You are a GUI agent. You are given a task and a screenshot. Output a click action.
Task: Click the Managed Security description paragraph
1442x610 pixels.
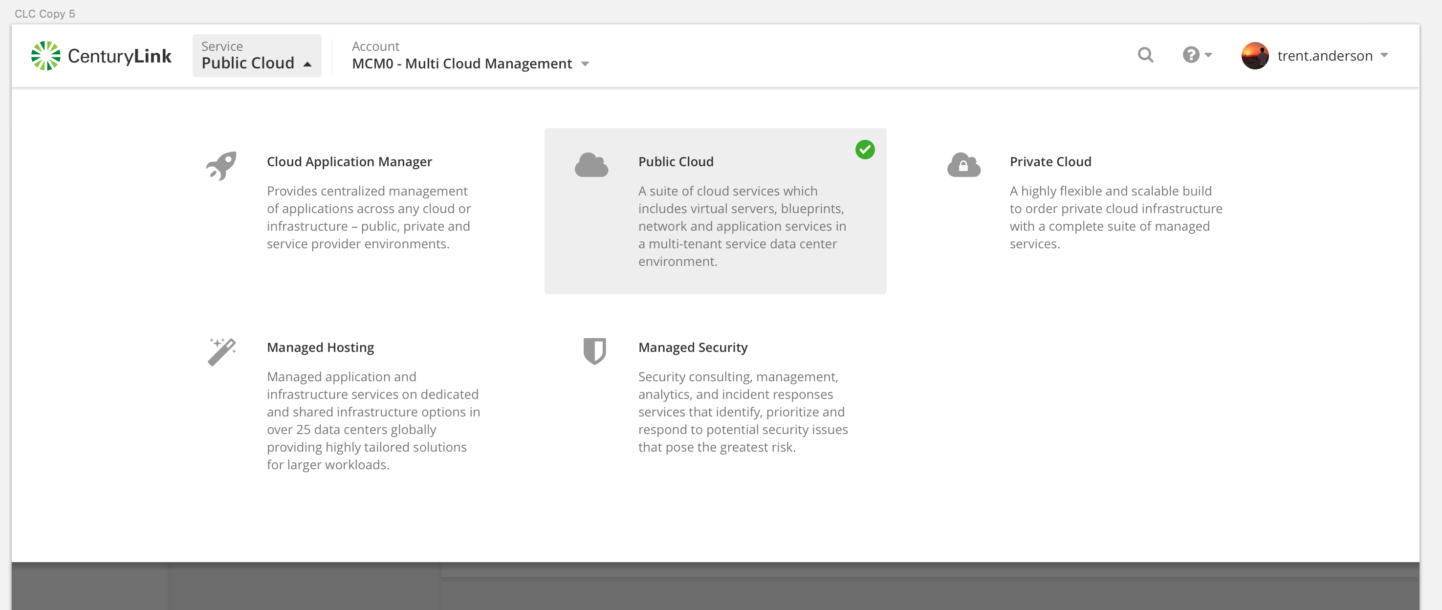click(x=743, y=412)
